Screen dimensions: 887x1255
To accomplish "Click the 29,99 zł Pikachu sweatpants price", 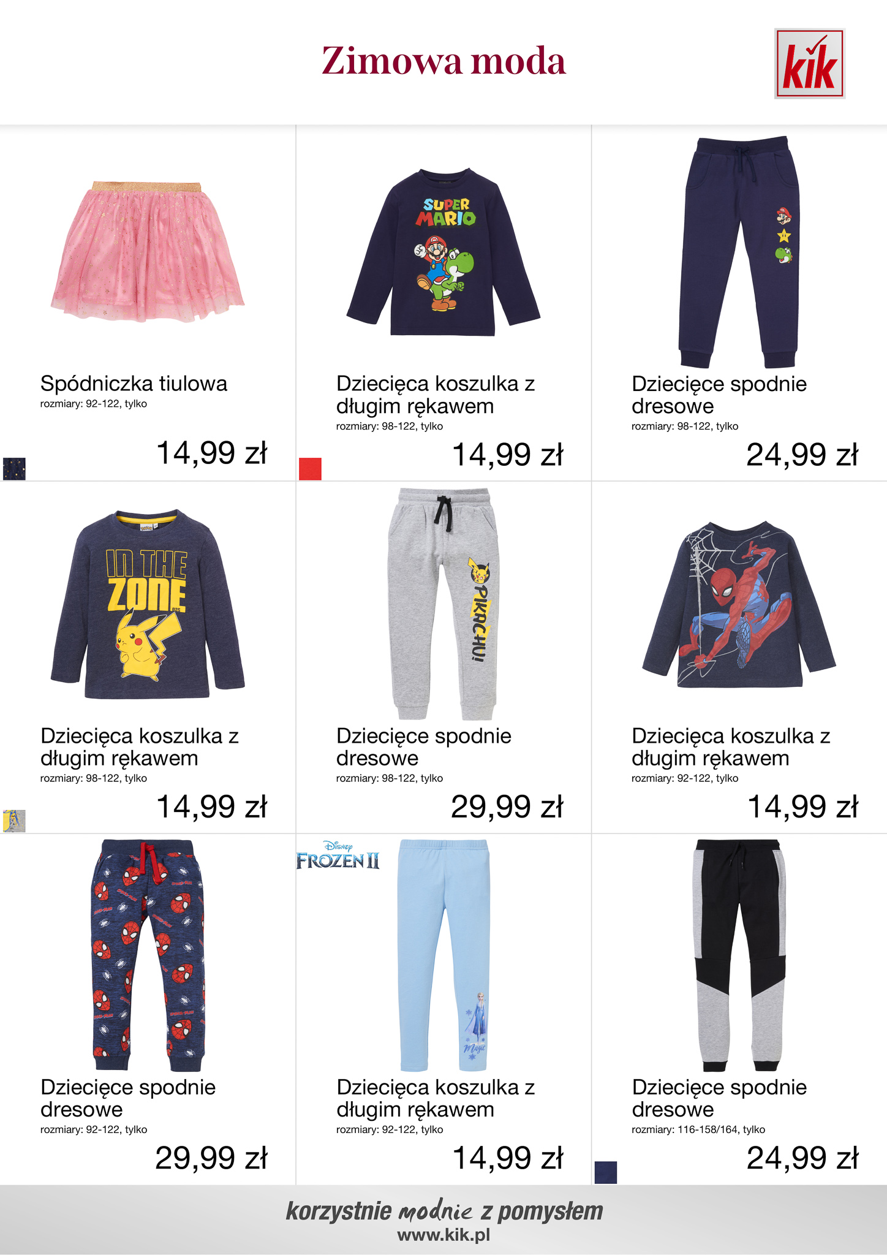I will [507, 806].
